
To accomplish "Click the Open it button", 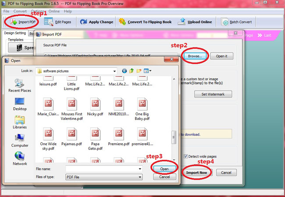I will [221, 56].
